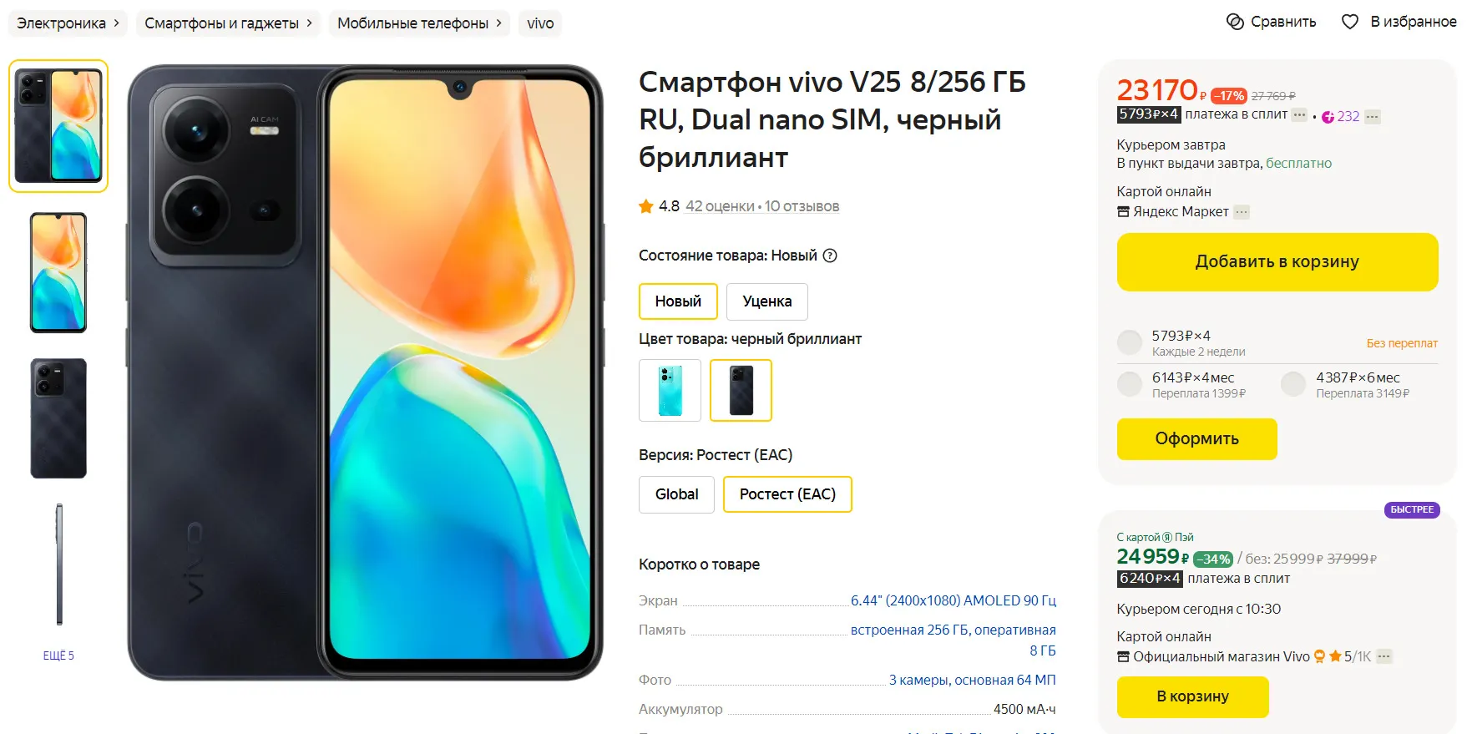1472x734 pixels.
Task: Click the Compare (Сравнить) icon
Action: (1235, 22)
